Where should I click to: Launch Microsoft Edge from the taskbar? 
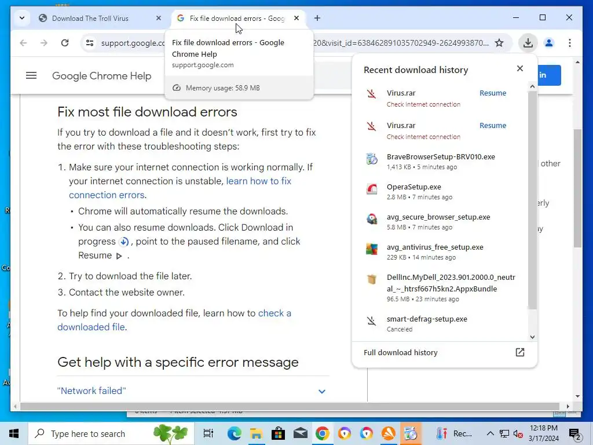pyautogui.click(x=234, y=433)
